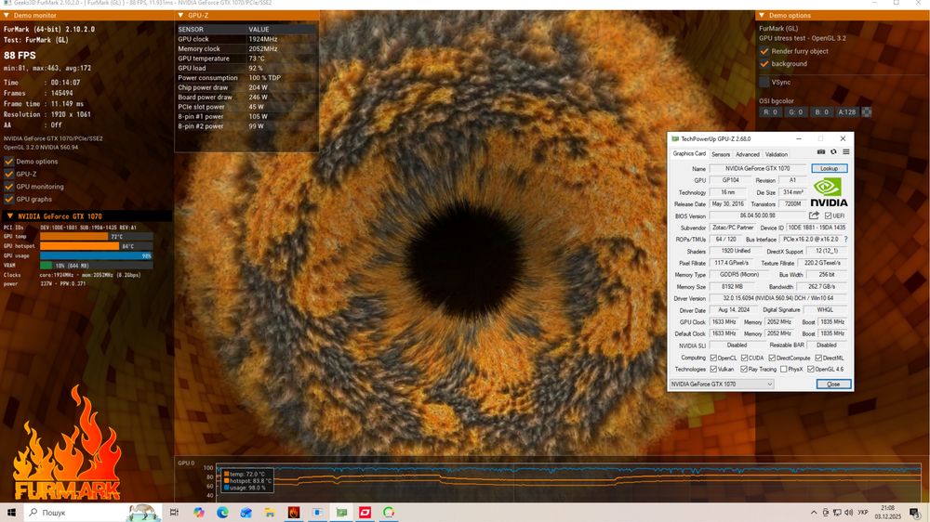Open the notification center icon
The image size is (930, 522).
pos(914,513)
